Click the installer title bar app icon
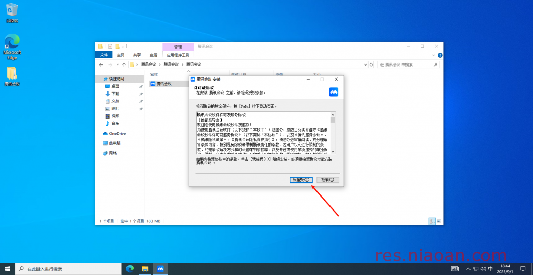 [x=193, y=79]
